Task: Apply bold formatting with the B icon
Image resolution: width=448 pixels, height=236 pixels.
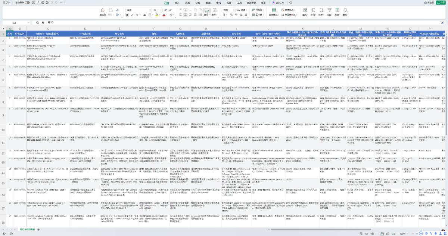Action: pos(127,15)
